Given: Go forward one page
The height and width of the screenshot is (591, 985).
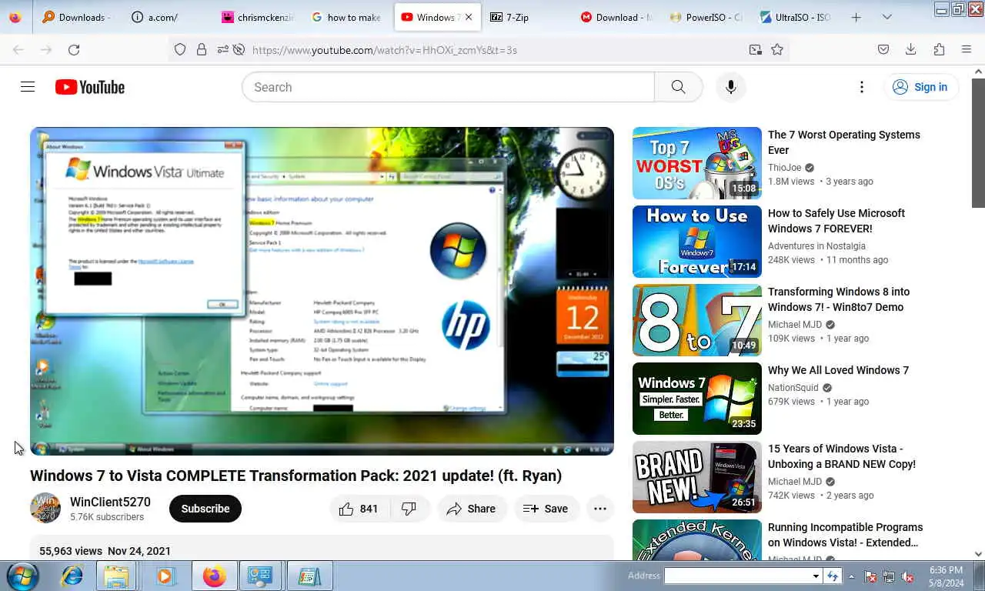Looking at the screenshot, I should coord(46,49).
